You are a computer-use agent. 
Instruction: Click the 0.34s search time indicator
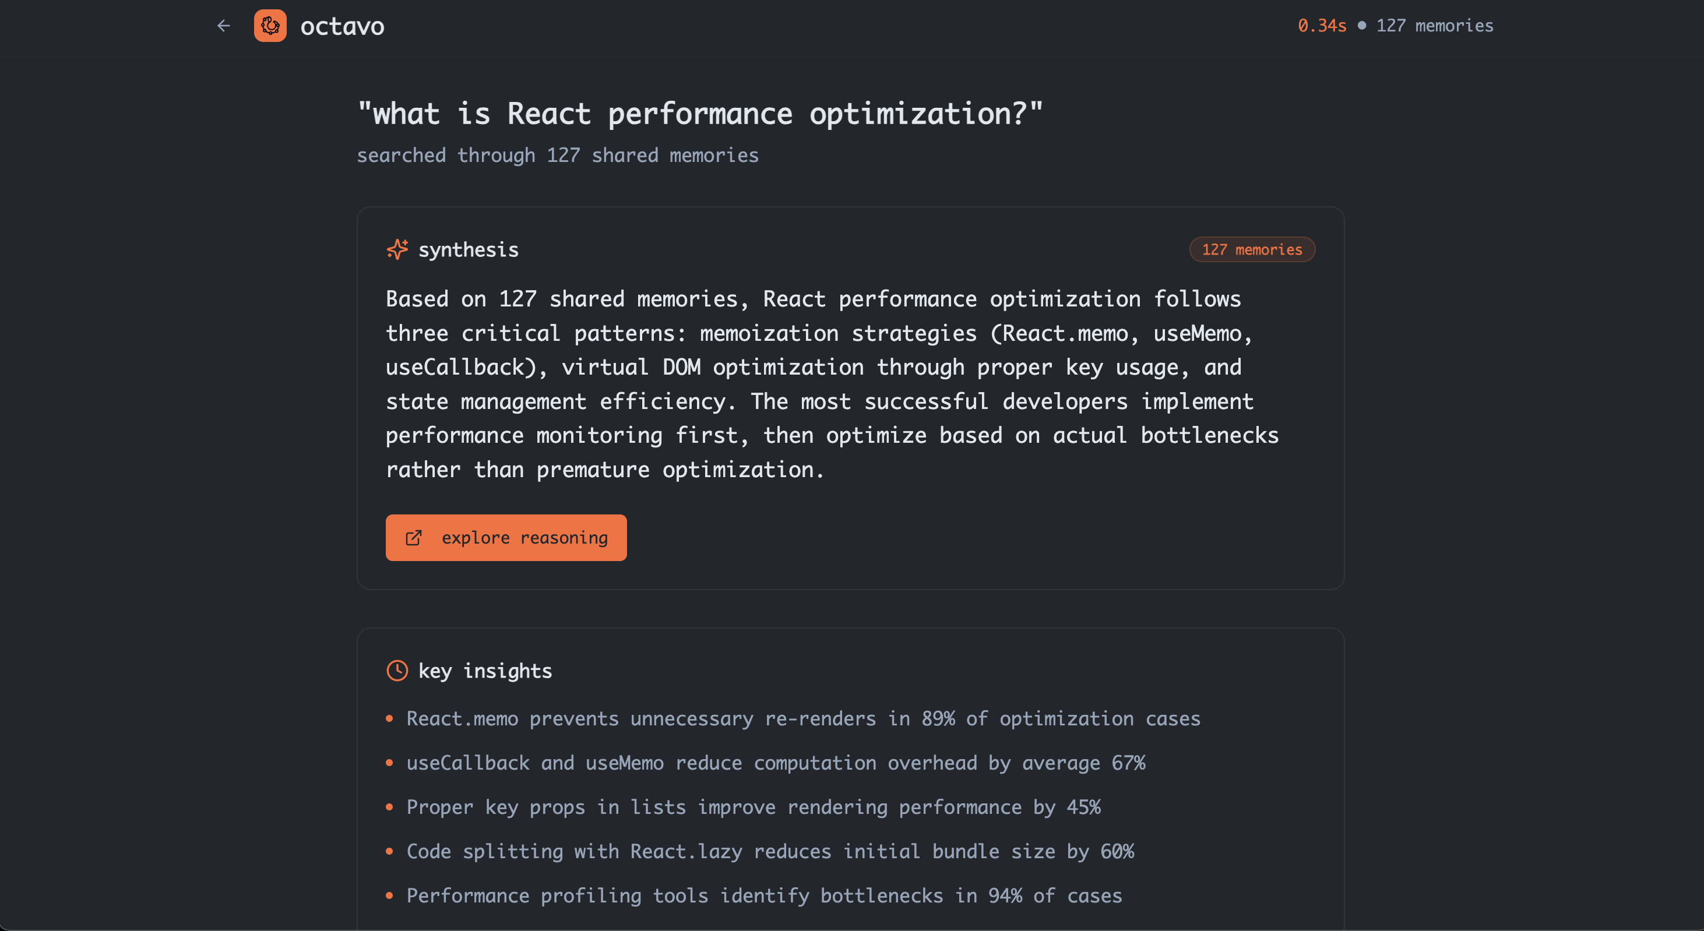pyautogui.click(x=1322, y=26)
